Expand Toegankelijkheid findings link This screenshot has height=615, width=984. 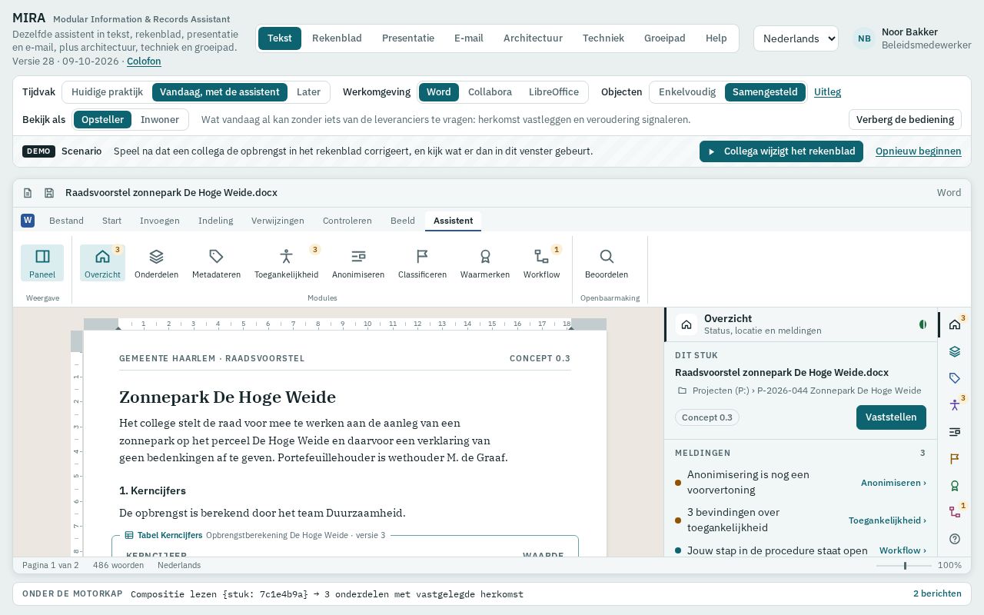point(887,520)
